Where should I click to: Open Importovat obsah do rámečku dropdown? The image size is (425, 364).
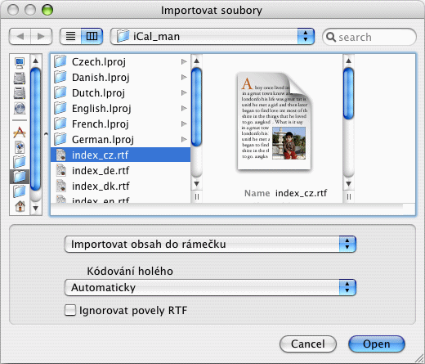[x=210, y=245]
